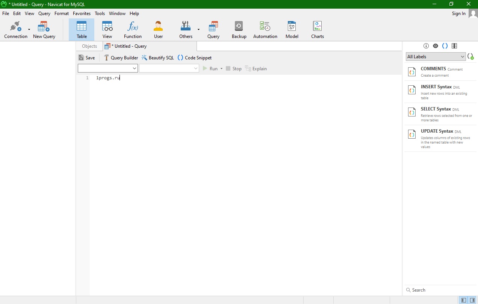Expand the Others dropdown arrow
478x304 pixels.
198,29
